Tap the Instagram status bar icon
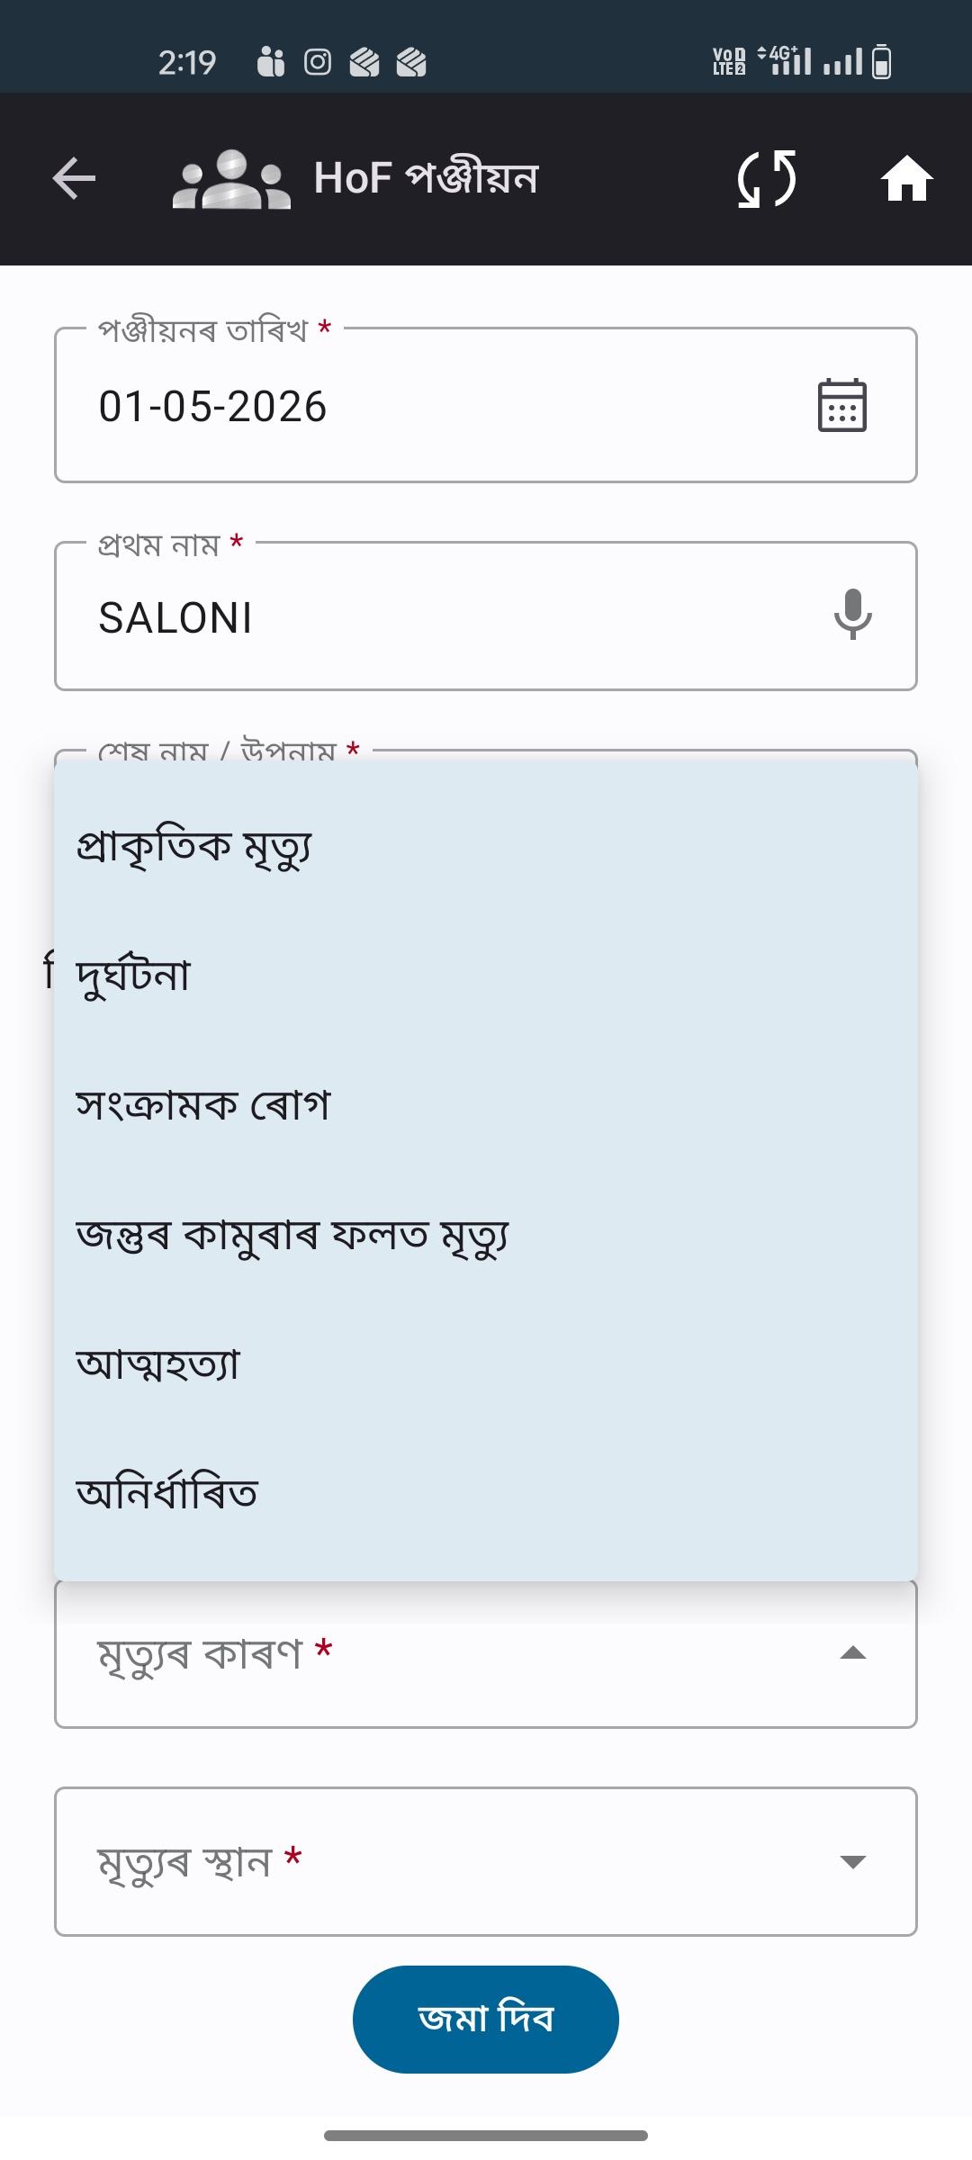 tap(318, 62)
